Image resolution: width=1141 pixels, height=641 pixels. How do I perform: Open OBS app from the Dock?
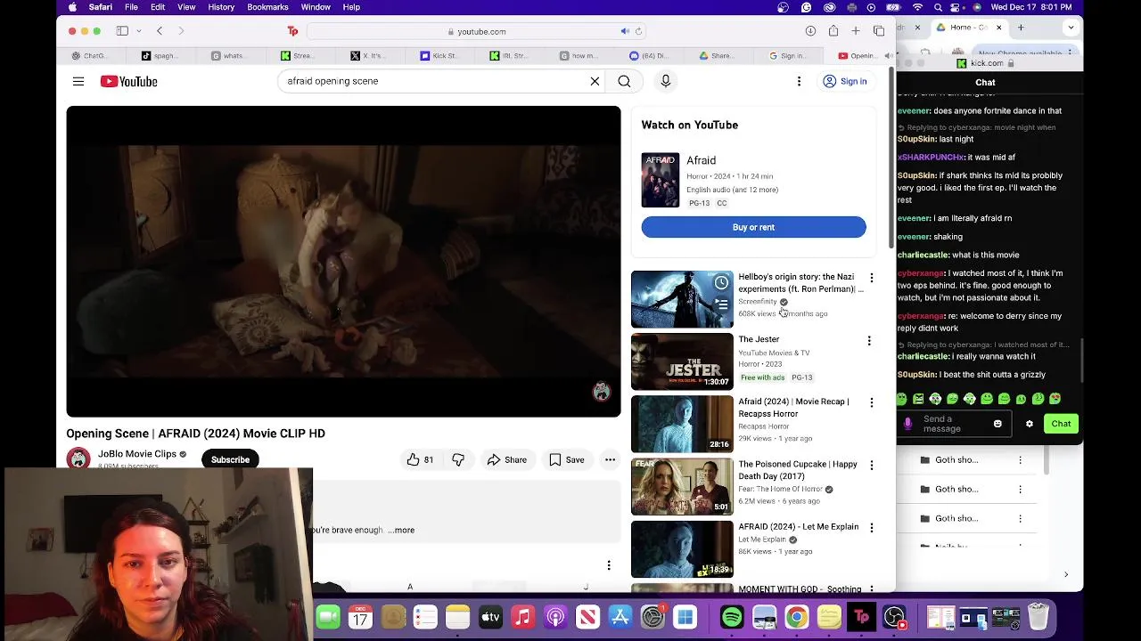pos(894,617)
